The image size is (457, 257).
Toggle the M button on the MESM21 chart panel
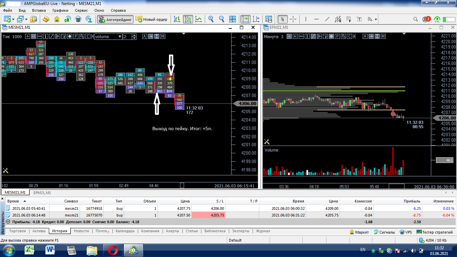163,36
